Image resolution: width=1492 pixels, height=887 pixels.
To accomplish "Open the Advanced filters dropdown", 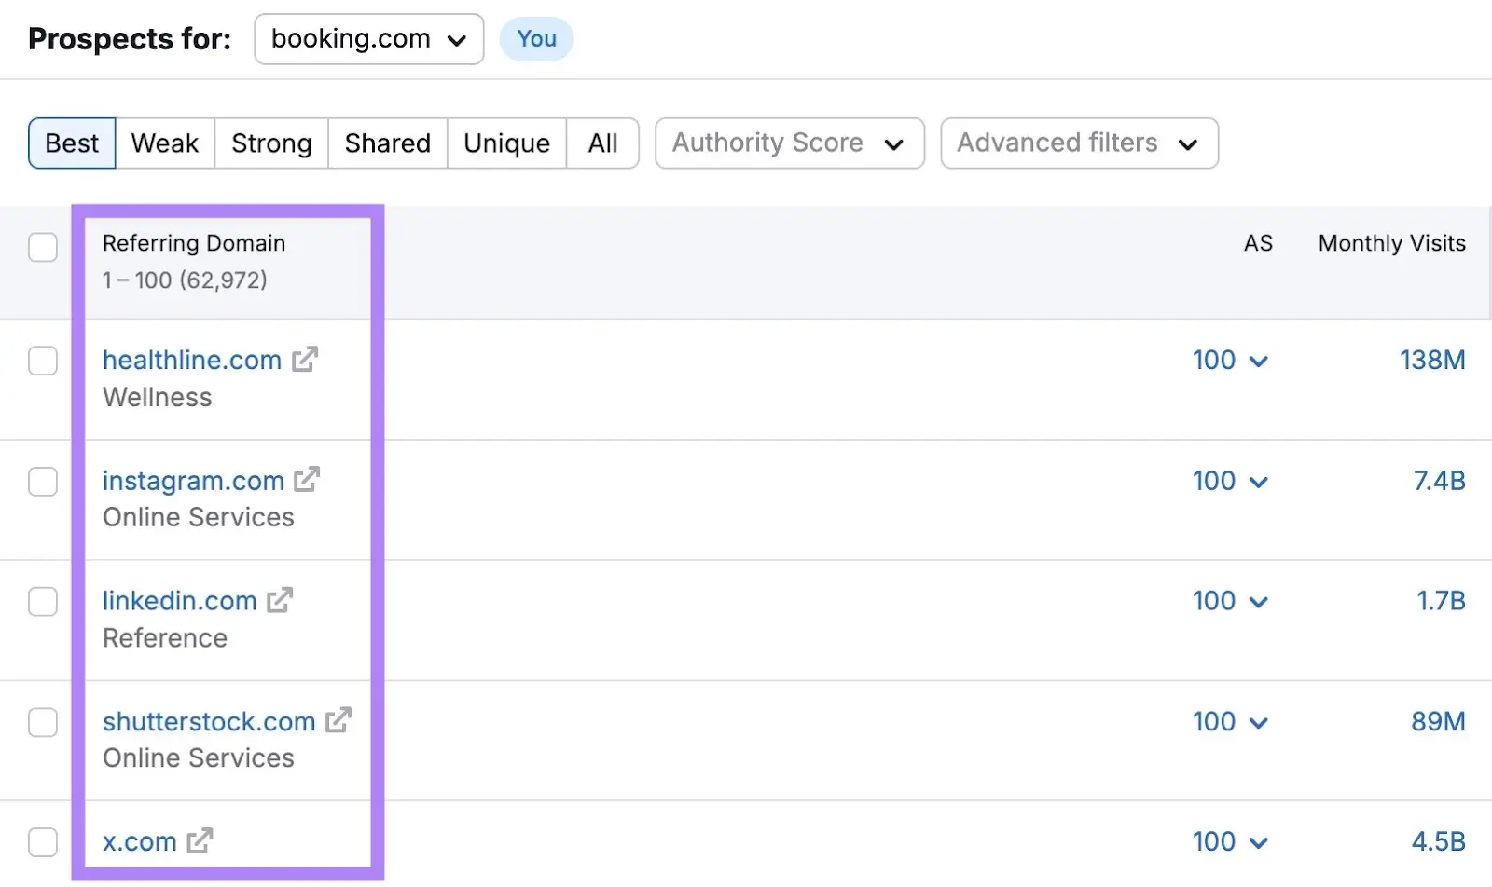I will tap(1078, 143).
